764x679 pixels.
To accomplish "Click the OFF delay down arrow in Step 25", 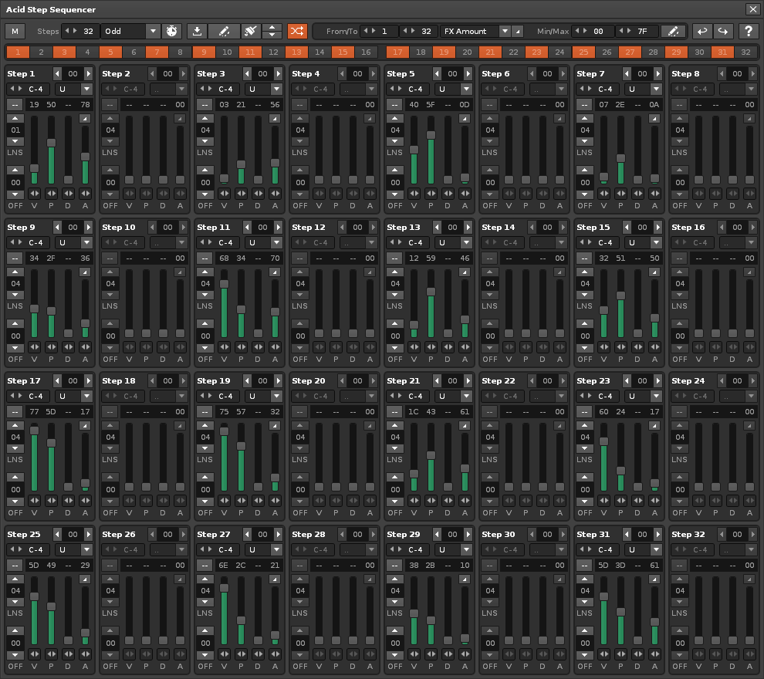I will (15, 654).
